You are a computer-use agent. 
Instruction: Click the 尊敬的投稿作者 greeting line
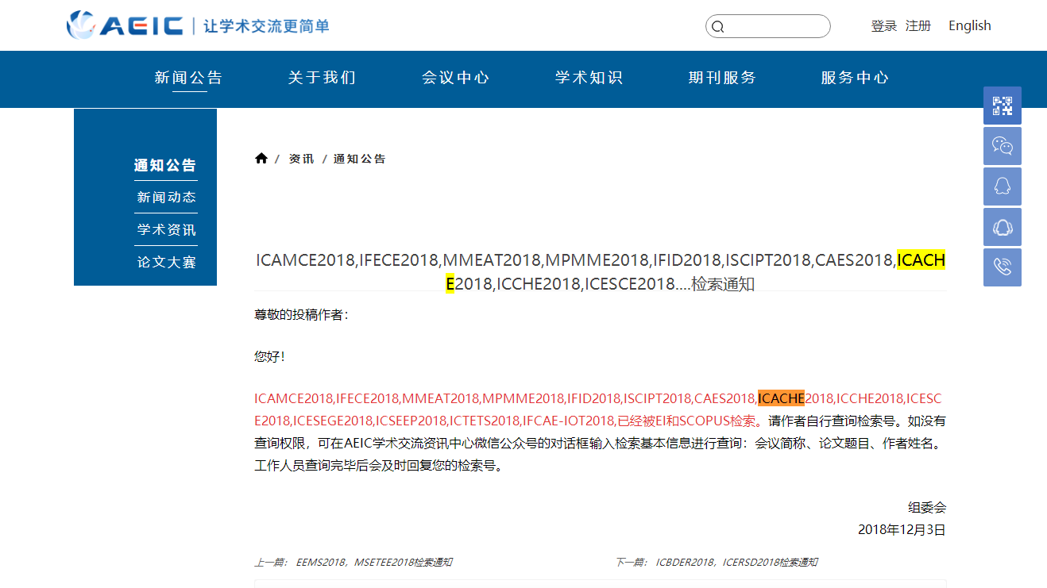301,315
